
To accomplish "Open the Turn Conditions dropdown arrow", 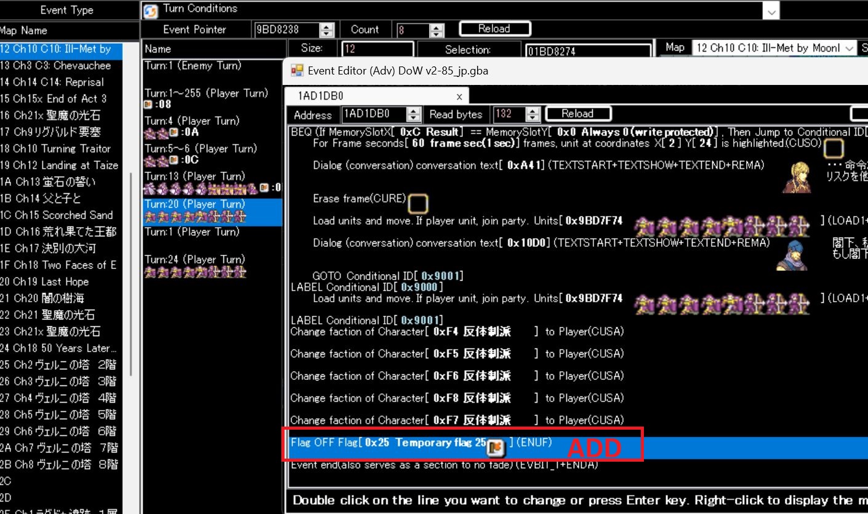I will 771,10.
